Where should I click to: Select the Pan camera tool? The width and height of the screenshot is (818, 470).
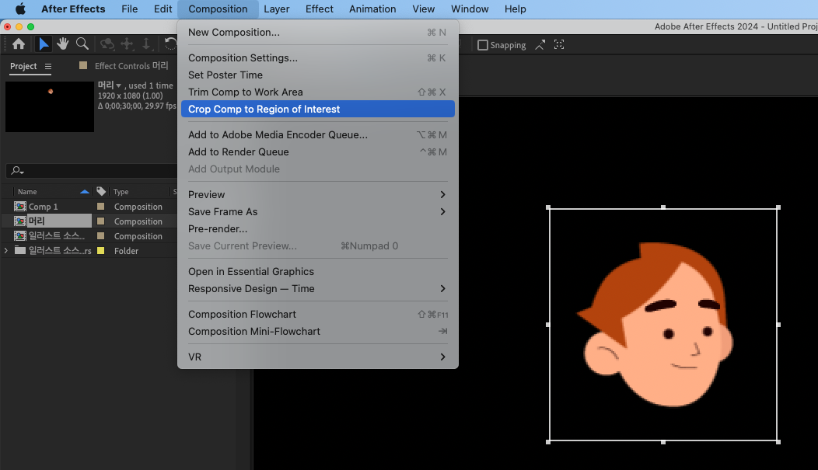[x=127, y=44]
